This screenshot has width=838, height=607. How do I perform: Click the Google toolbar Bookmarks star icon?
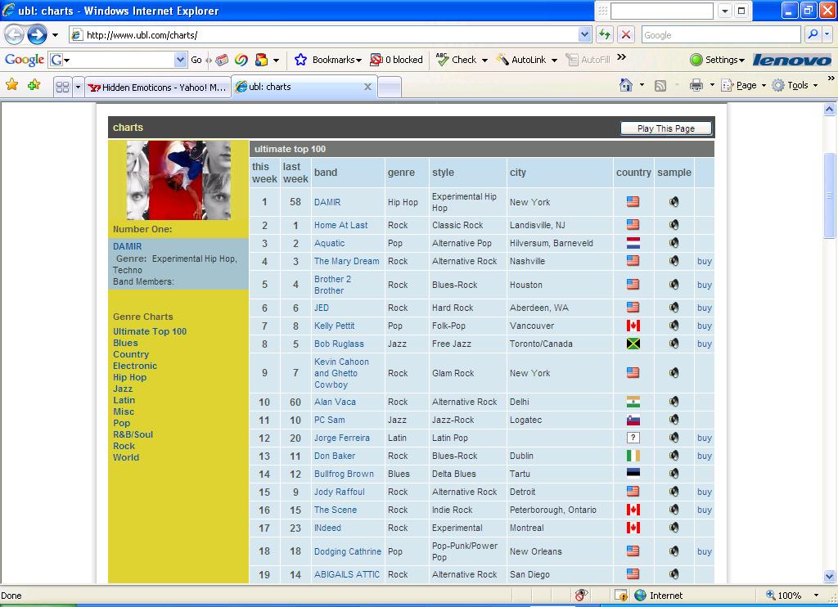pos(301,60)
